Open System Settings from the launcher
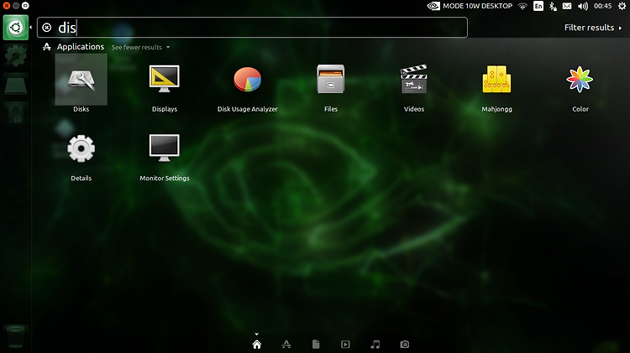 coord(16,55)
